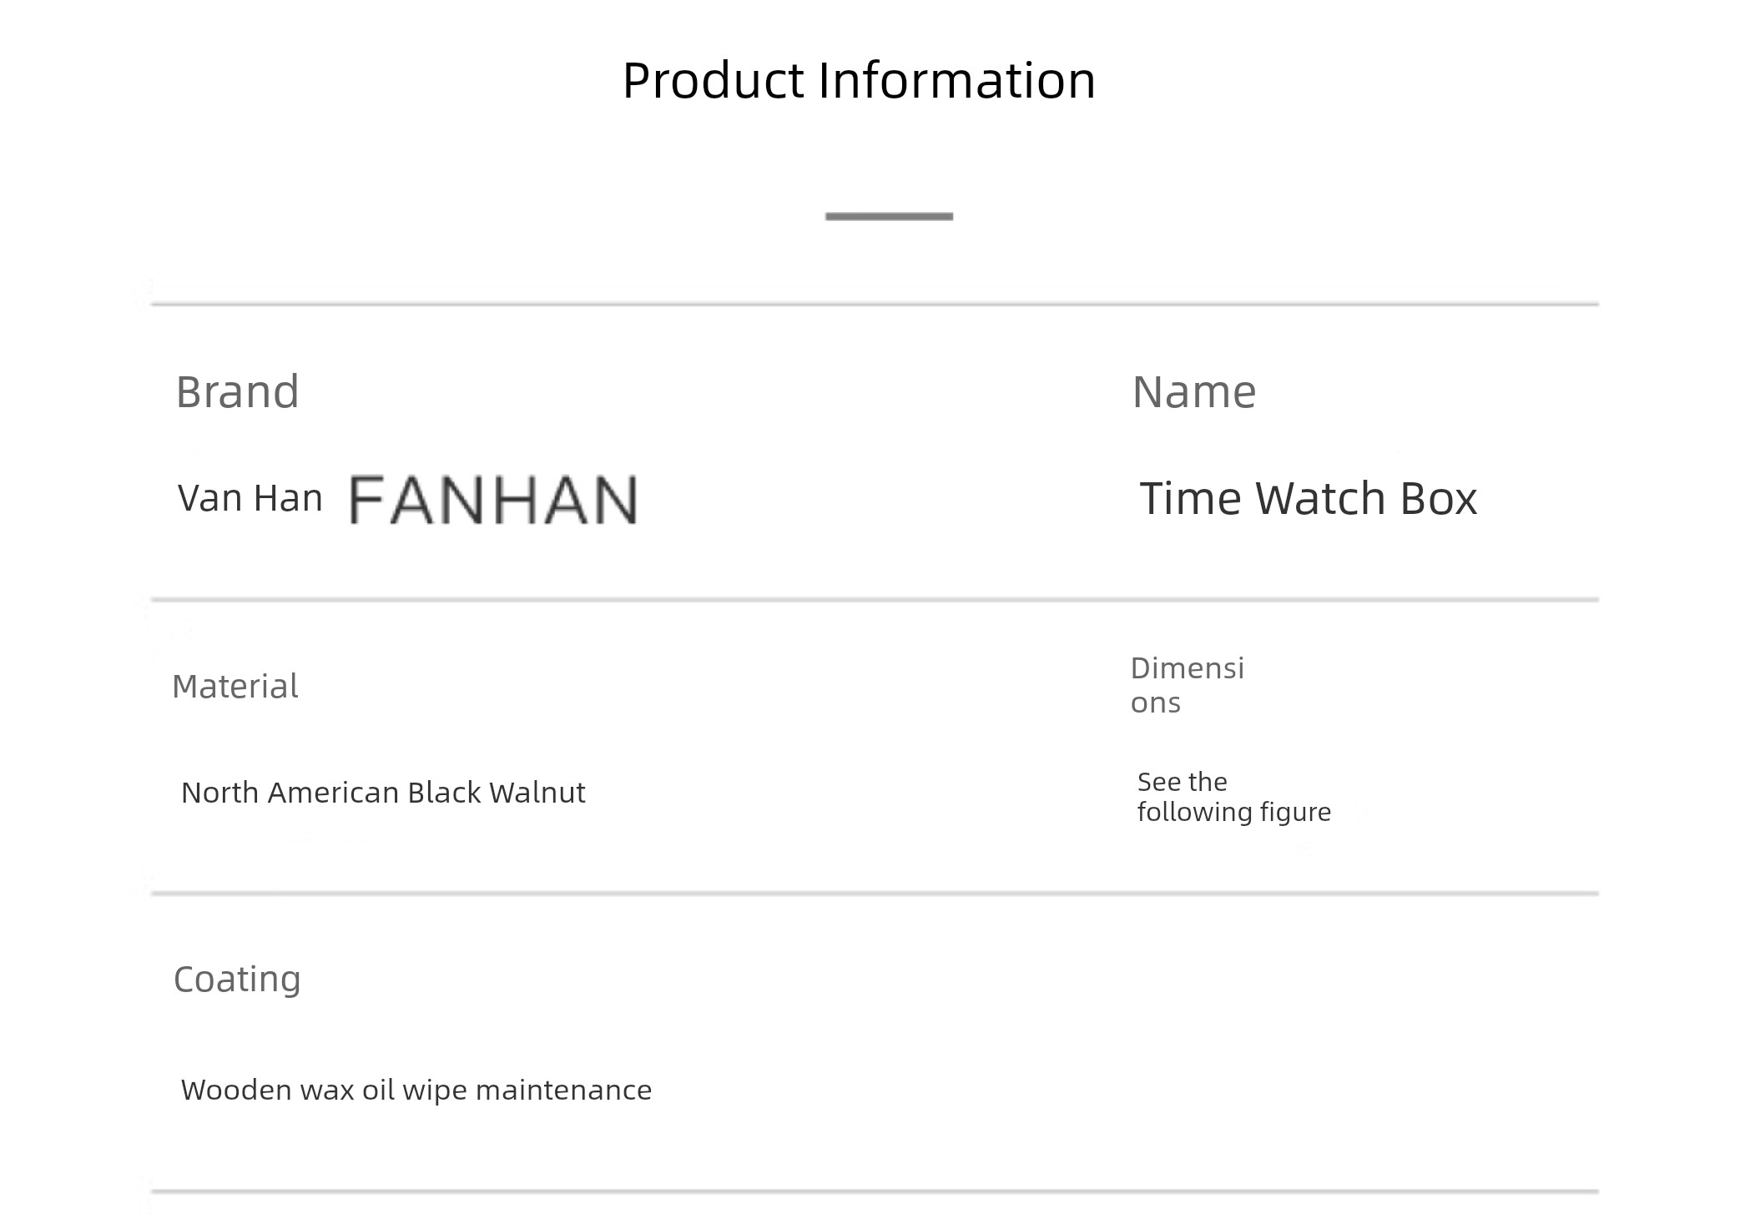Click the horizontal line above Brand row
Screen dimensions: 1750x1219
point(875,305)
